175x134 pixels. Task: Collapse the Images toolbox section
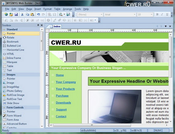[x=4, y=74]
